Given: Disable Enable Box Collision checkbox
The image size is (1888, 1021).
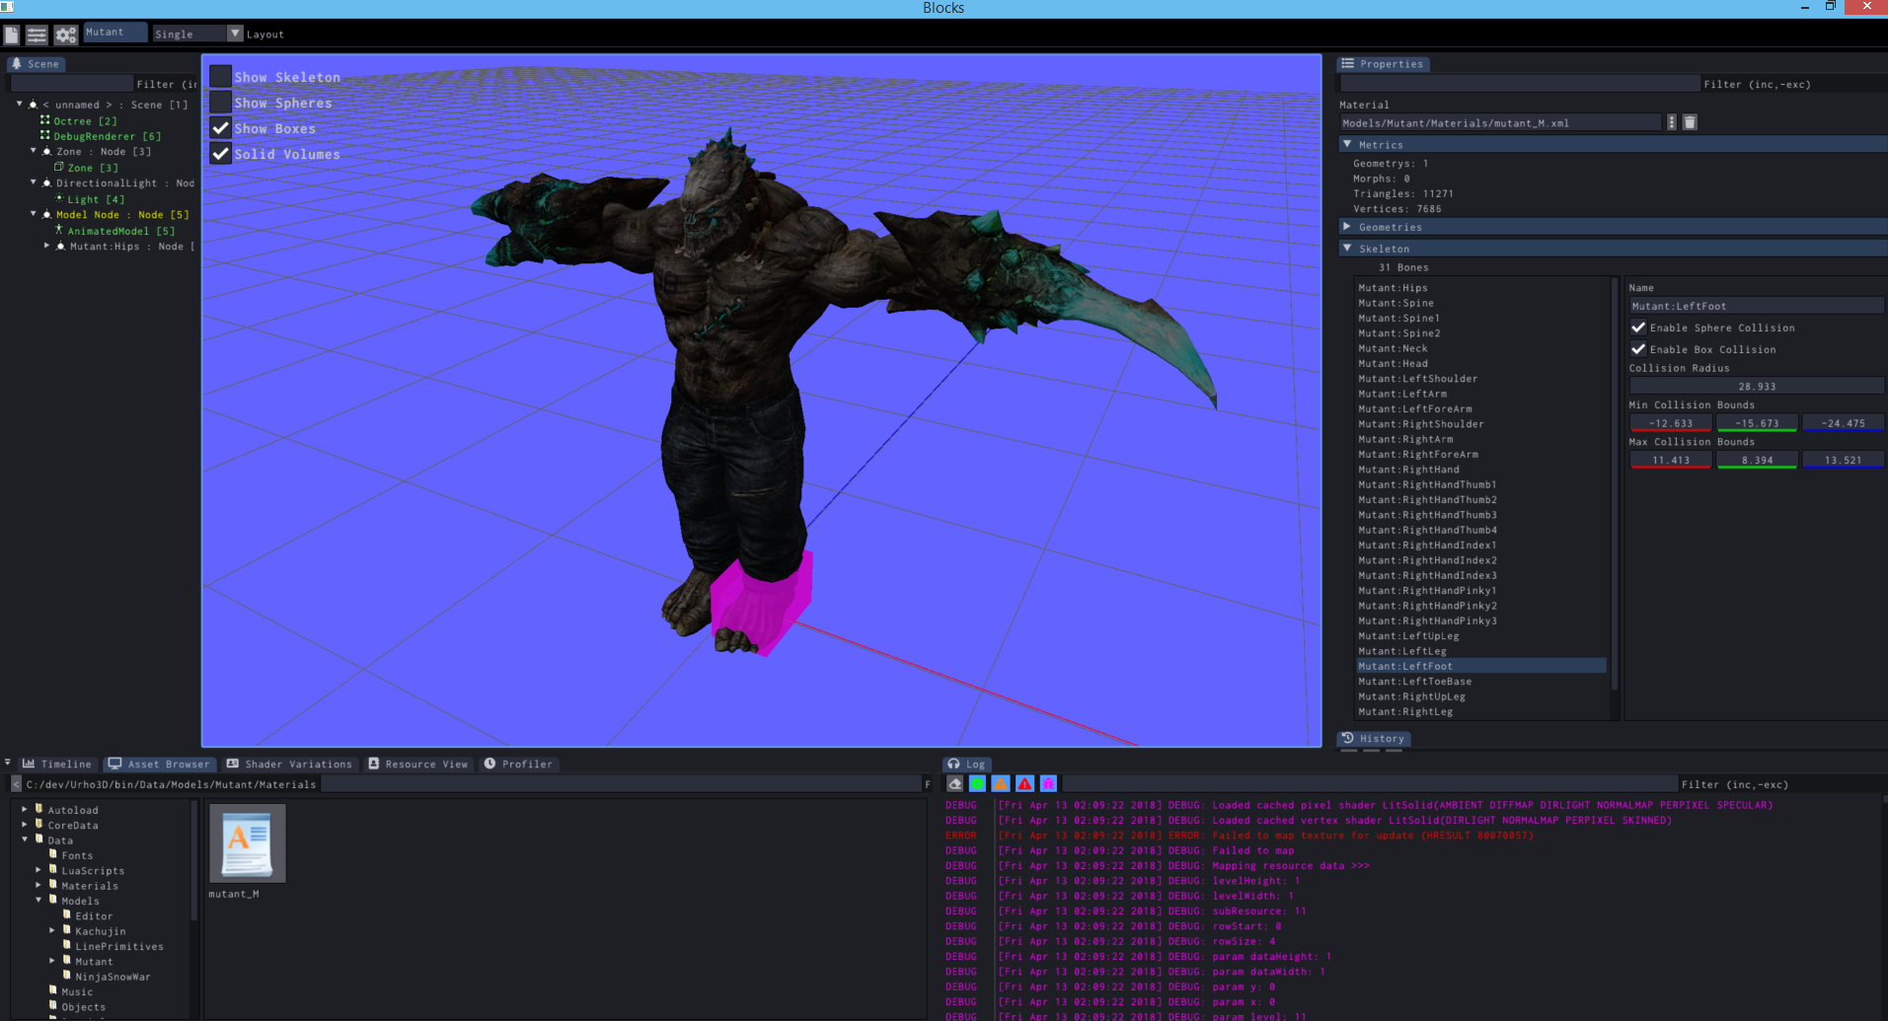Looking at the screenshot, I should tap(1638, 349).
